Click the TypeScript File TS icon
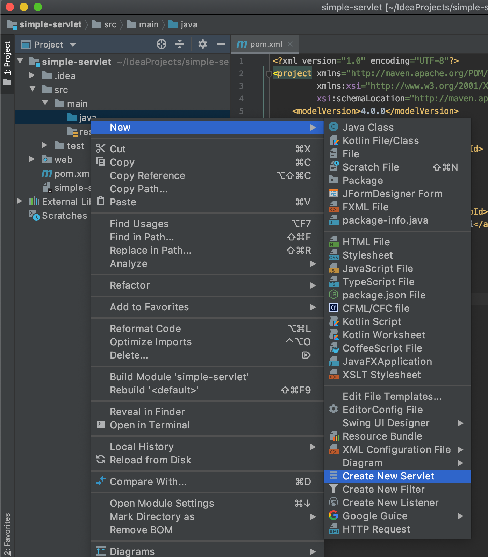This screenshot has height=557, width=488. click(x=334, y=281)
